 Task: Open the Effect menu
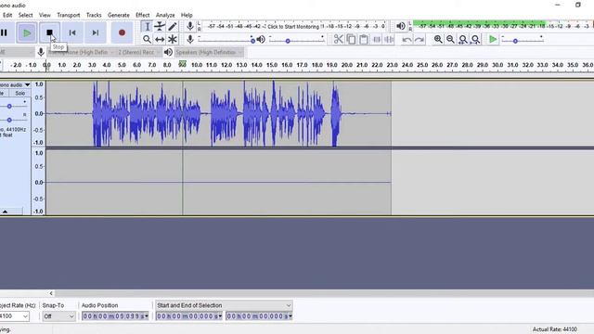coord(142,15)
